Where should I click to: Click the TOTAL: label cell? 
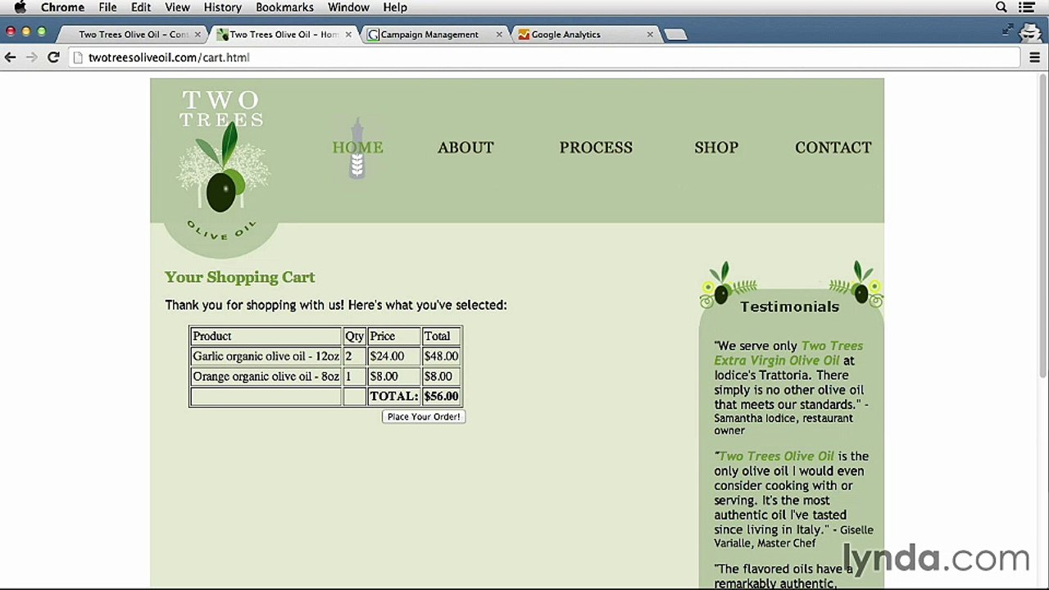click(x=393, y=397)
